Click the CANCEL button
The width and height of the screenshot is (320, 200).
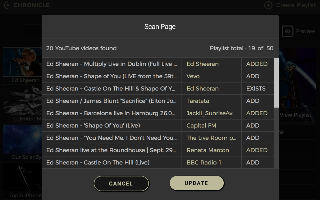pos(121,183)
